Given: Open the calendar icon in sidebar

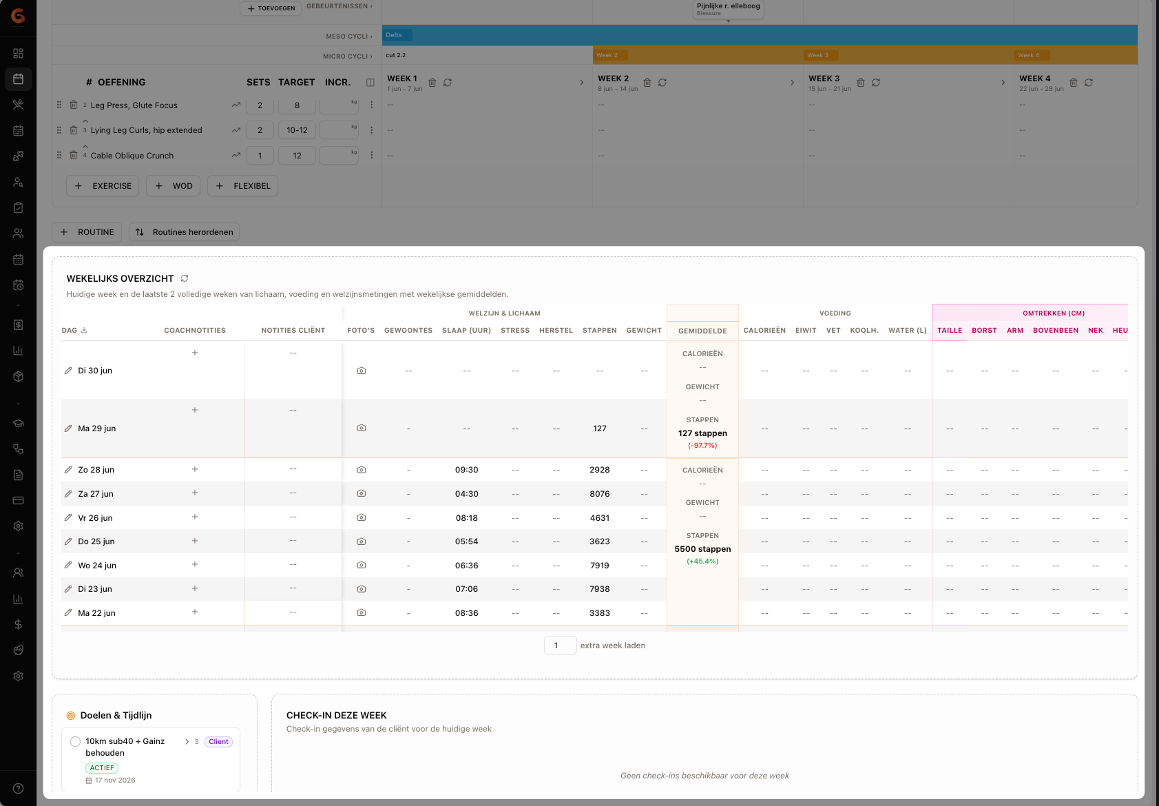Looking at the screenshot, I should click(19, 79).
